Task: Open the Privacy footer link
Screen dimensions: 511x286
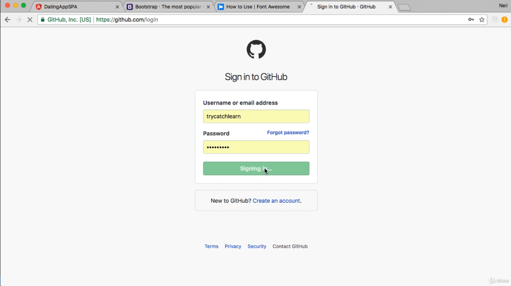Action: (233, 246)
